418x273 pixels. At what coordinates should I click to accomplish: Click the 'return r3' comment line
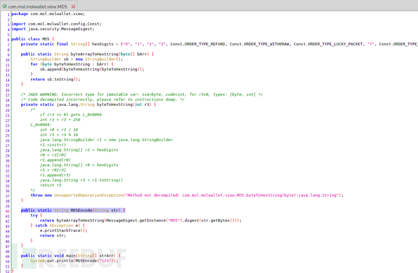click(51, 185)
